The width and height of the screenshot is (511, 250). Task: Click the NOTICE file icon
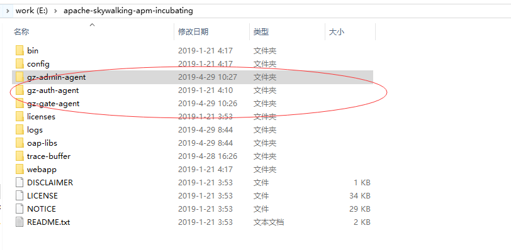20,209
